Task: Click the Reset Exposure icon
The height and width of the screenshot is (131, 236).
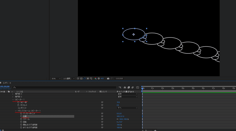Action: click(99, 78)
